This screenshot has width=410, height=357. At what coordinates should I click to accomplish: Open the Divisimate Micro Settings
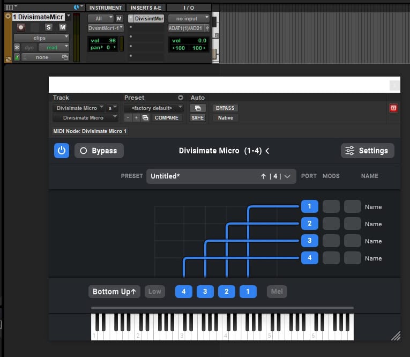pos(367,151)
